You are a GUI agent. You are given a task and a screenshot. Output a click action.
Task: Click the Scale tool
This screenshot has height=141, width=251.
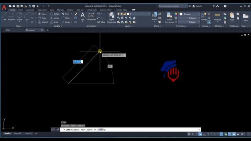(x=54, y=22)
